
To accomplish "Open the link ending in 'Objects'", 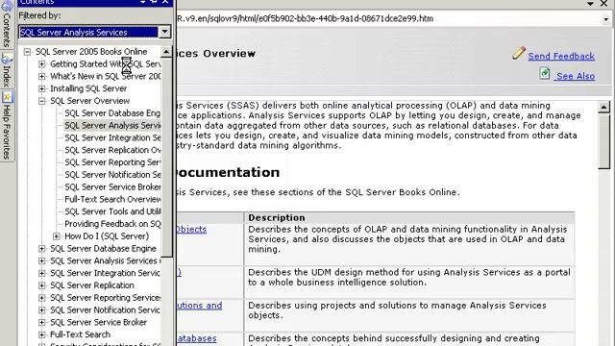I will pyautogui.click(x=191, y=229).
